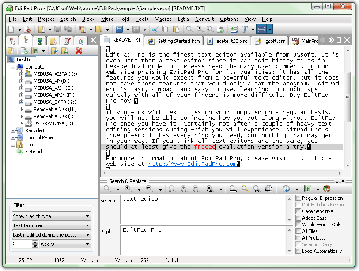Switch to the Getting Started.htm tab
This screenshot has width=359, height=271.
[x=174, y=41]
